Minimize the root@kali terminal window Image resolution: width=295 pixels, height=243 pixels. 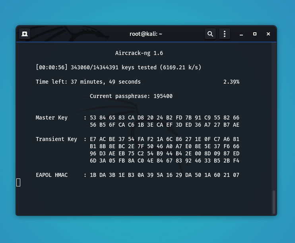(241, 34)
